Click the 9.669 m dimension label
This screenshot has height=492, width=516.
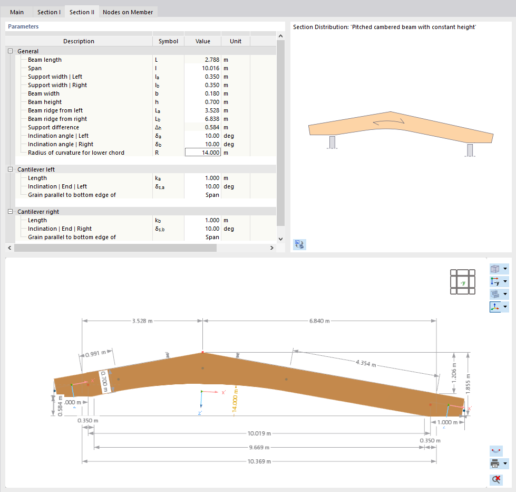tap(259, 447)
